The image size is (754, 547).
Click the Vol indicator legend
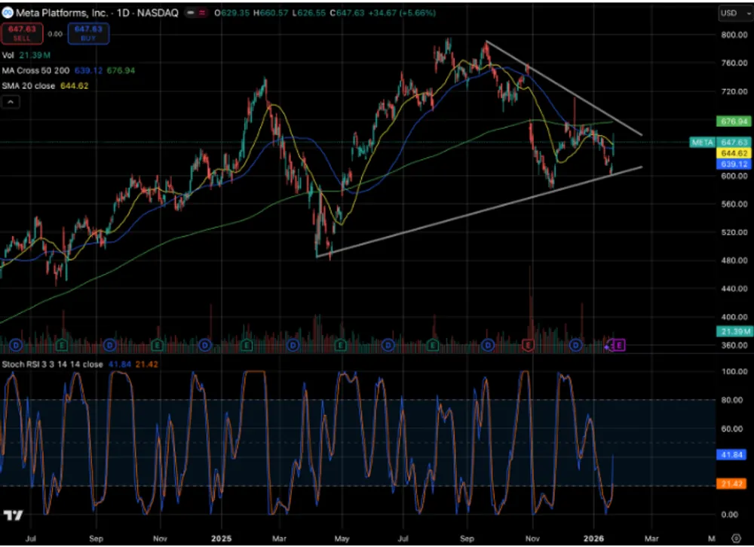pyautogui.click(x=8, y=55)
